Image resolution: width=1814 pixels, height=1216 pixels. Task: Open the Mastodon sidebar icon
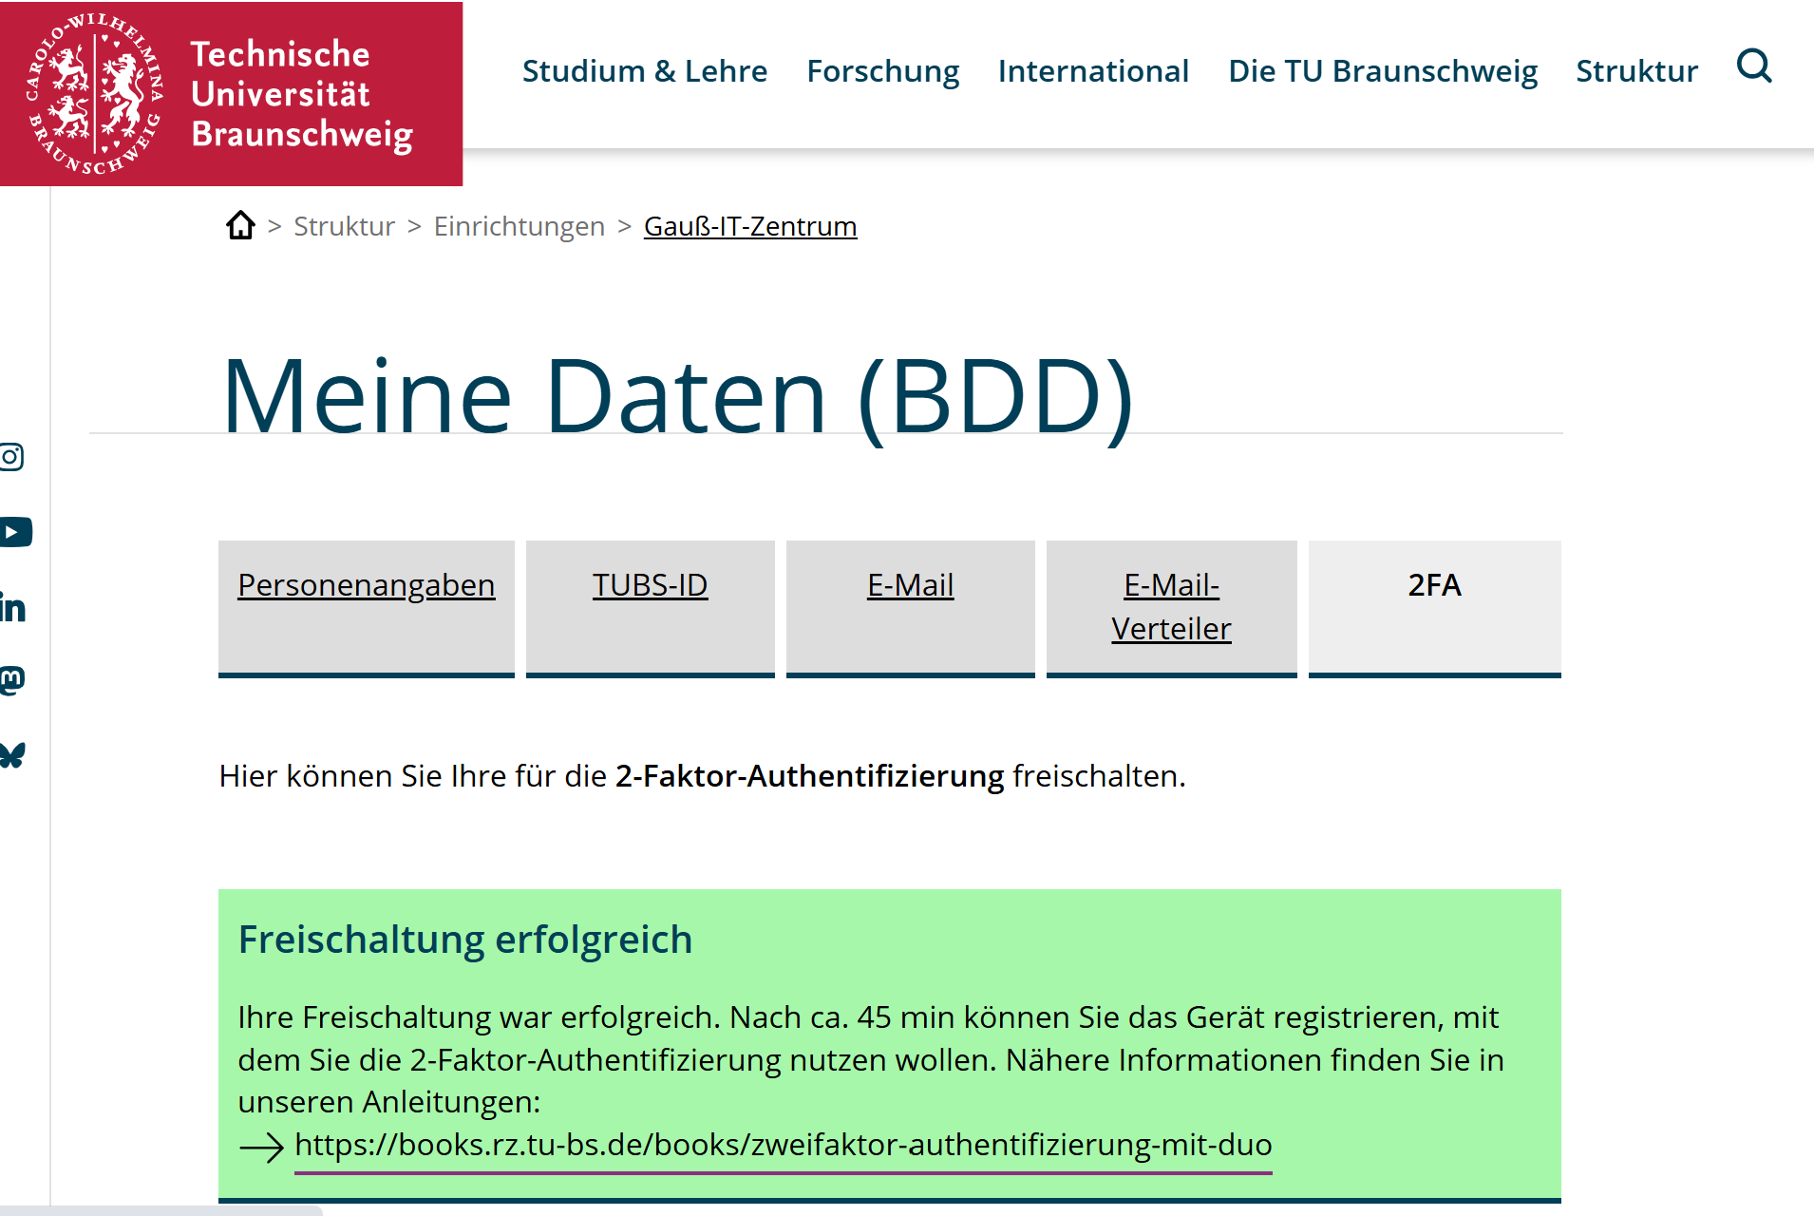pos(12,680)
